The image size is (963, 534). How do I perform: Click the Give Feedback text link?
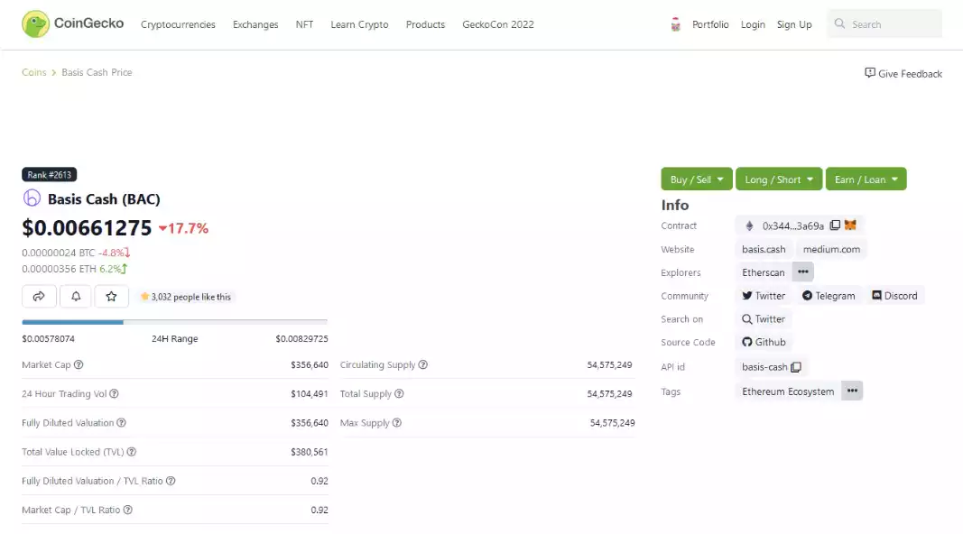tap(910, 74)
